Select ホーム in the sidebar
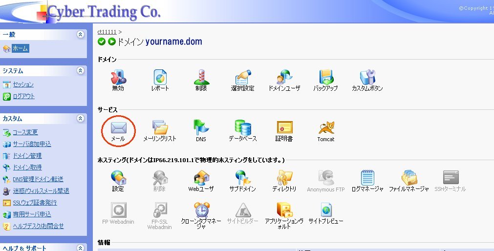Screen dimensions: 494x251 tap(20, 48)
